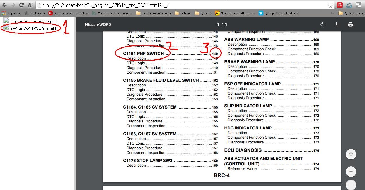Open the работа bookmark folder
This screenshot has height=190, width=365.
pos(183,13)
